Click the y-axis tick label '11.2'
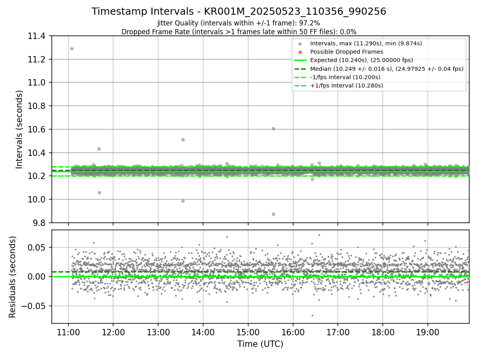 (x=36, y=59)
